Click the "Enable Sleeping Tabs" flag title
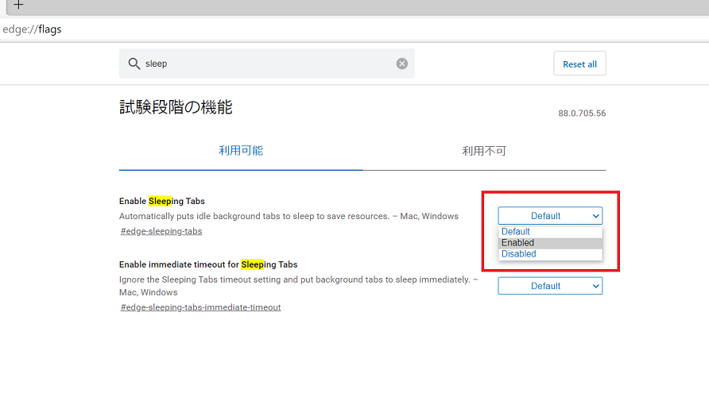 162,202
